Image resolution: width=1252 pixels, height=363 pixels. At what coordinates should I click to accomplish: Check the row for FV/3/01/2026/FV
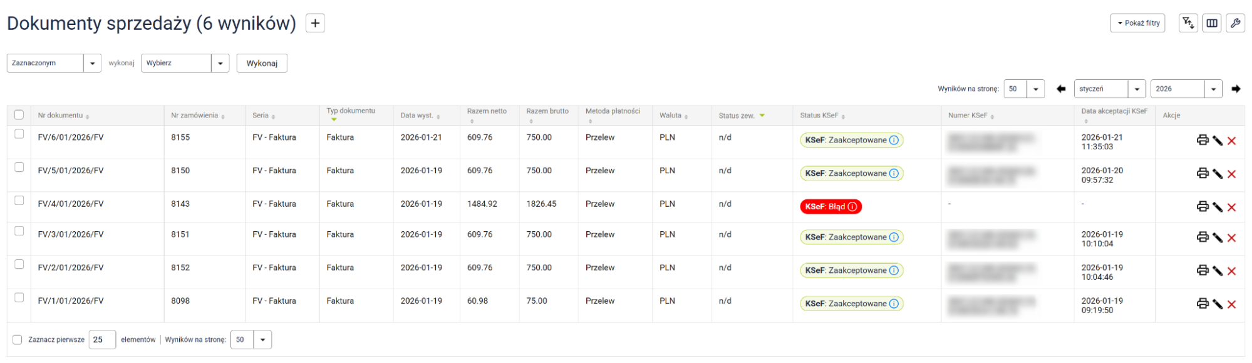(x=19, y=231)
